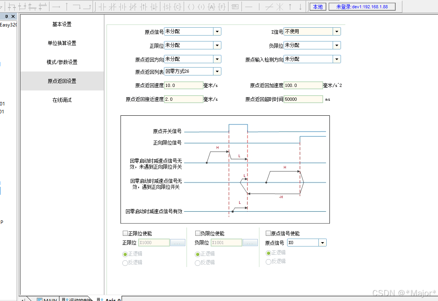Open the 原点返回列表 dropdown 回零方式26
The height and width of the screenshot is (301, 438).
tap(192, 71)
